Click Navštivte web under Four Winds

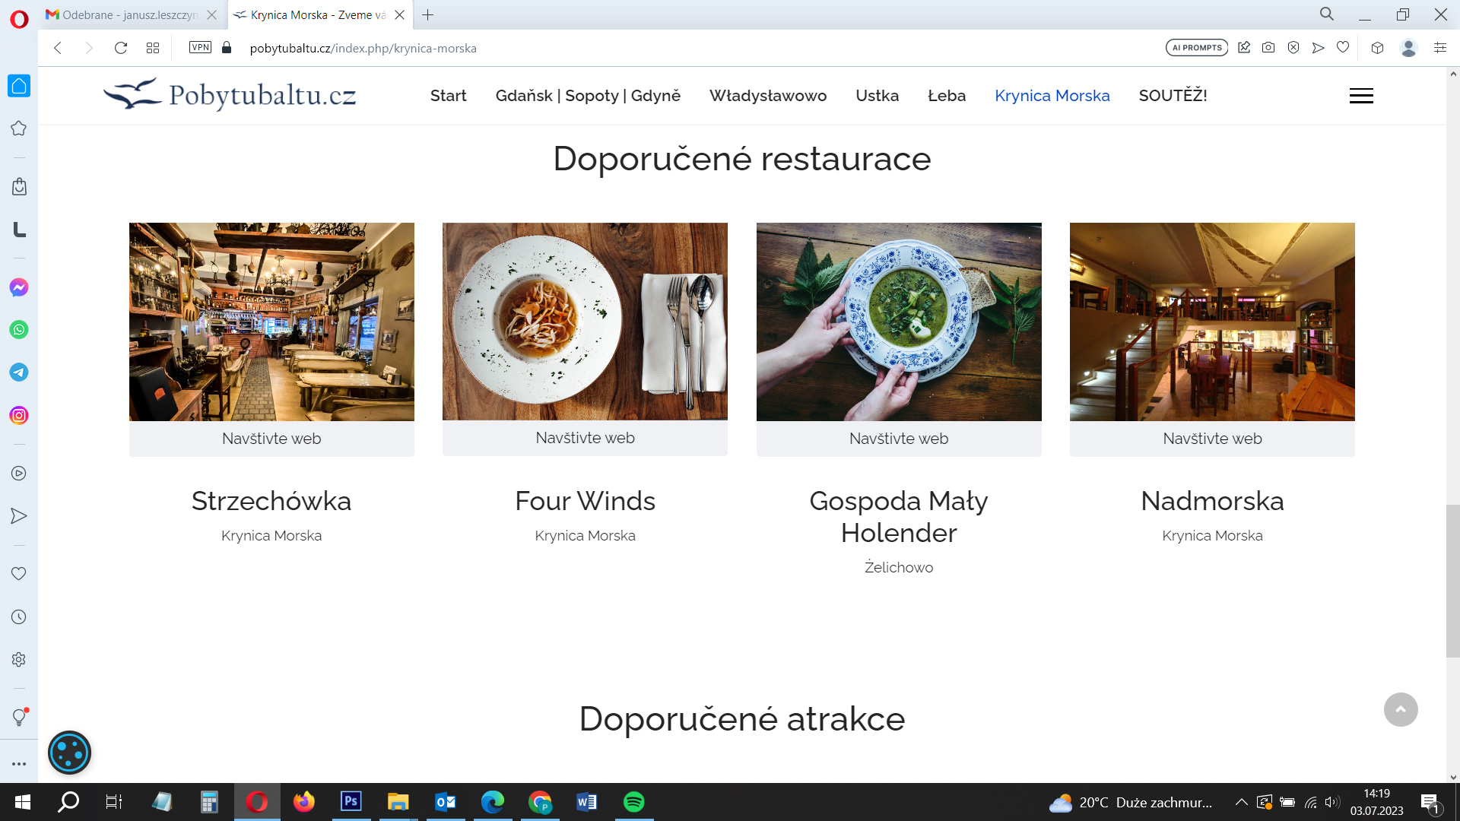[x=585, y=438]
